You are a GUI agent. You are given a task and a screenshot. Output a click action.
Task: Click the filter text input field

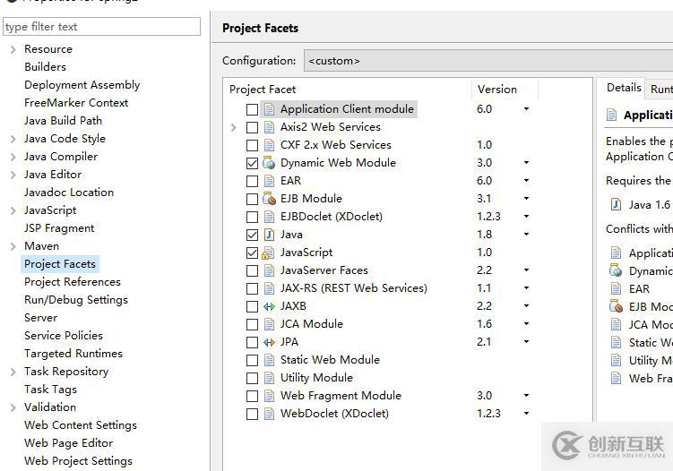pyautogui.click(x=101, y=27)
